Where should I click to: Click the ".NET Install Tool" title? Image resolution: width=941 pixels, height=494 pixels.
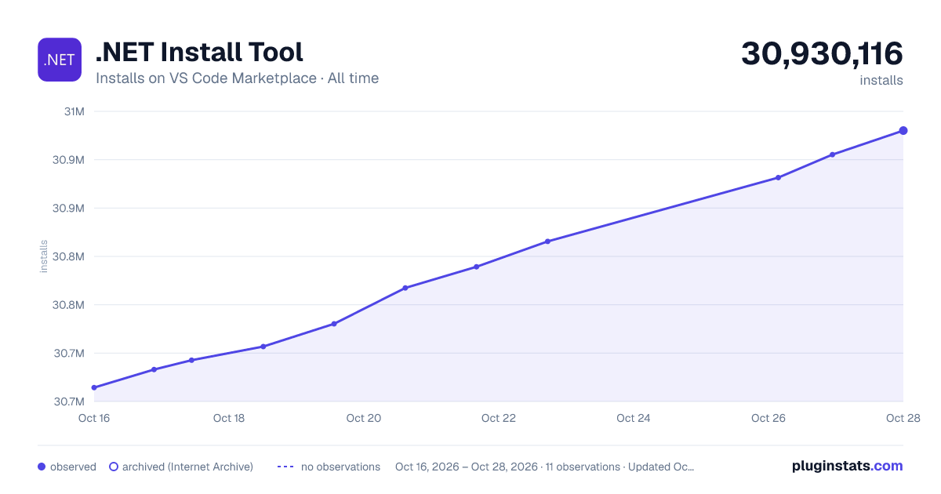199,52
